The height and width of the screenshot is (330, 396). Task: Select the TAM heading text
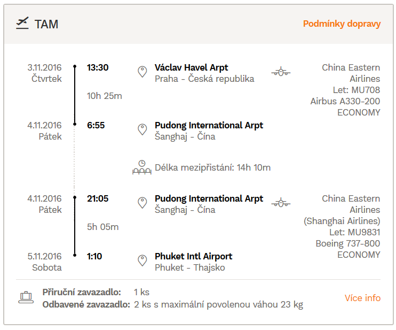click(x=46, y=24)
